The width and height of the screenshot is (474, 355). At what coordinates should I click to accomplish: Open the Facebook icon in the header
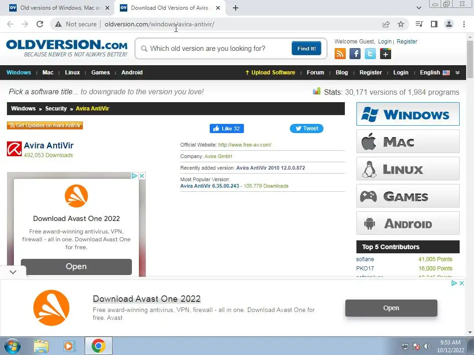tap(355, 54)
